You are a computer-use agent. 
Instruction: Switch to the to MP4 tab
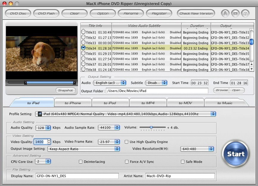click(x=148, y=103)
